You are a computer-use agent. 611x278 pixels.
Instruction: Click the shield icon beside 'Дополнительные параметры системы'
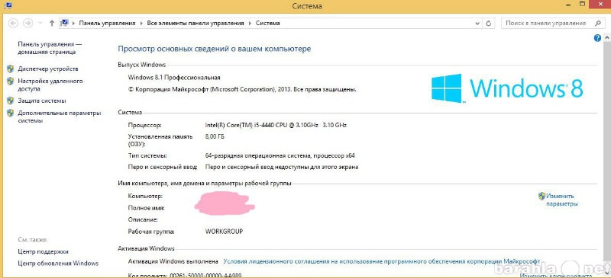click(11, 113)
